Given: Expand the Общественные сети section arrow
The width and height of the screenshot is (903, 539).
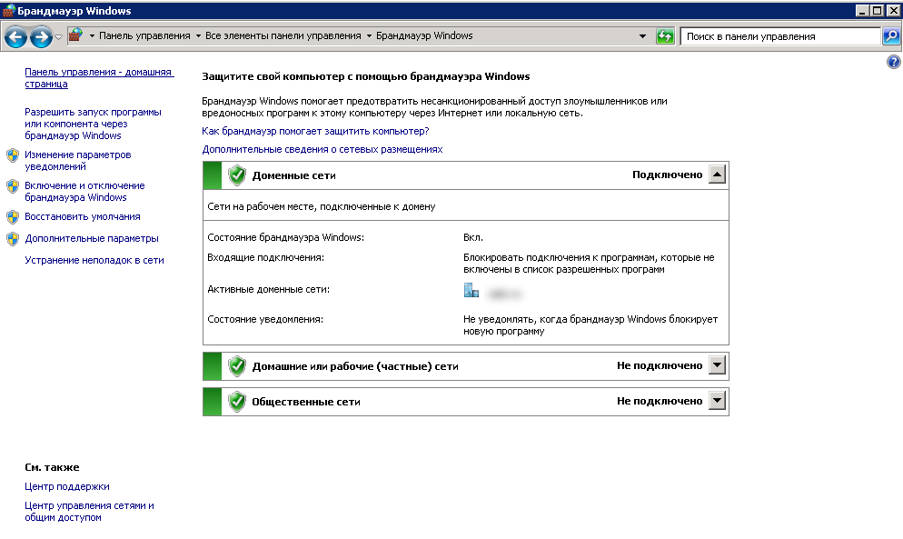Looking at the screenshot, I should pyautogui.click(x=717, y=401).
